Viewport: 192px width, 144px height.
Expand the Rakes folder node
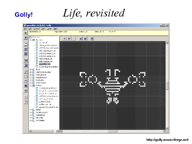coord(31,110)
